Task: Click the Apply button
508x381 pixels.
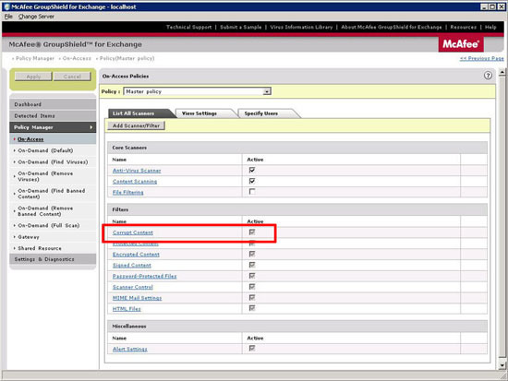Action: tap(33, 77)
